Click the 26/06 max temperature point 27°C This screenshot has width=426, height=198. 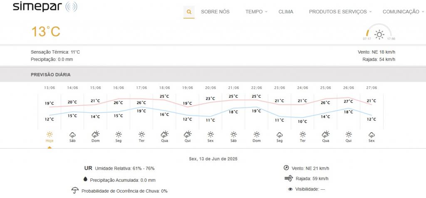click(x=349, y=98)
